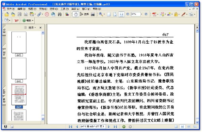Switch to Continuous page layout
The image size is (202, 132).
click(x=182, y=127)
